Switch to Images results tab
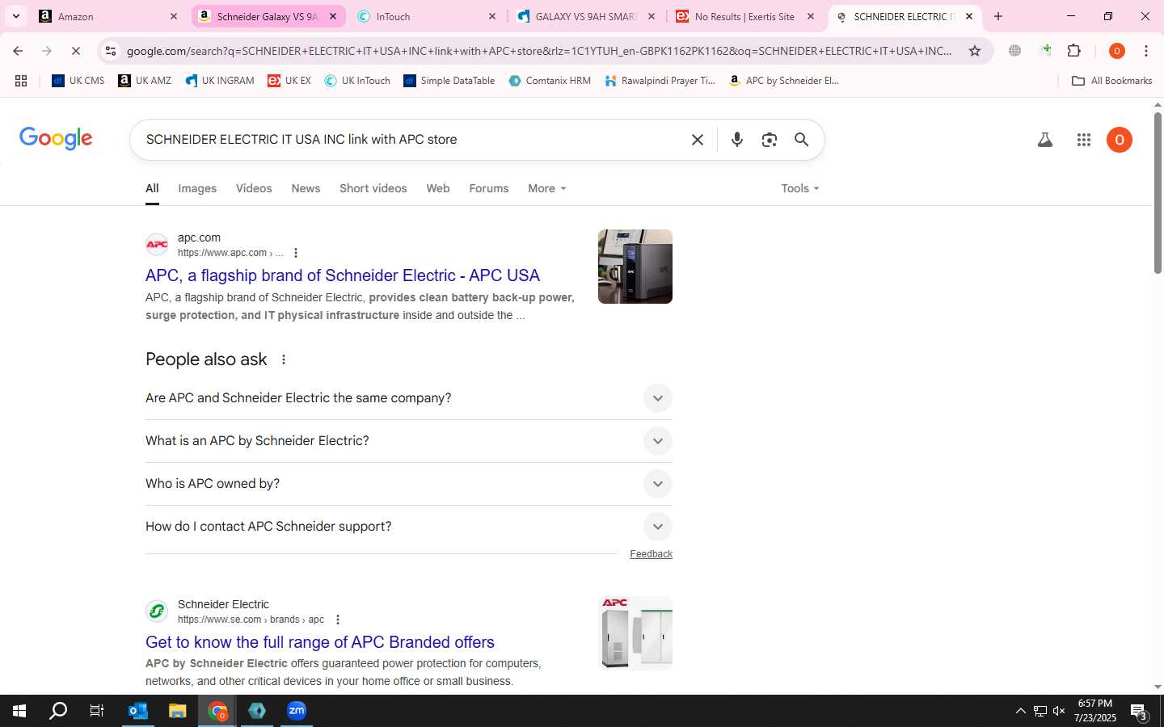Image resolution: width=1164 pixels, height=727 pixels. 197,188
